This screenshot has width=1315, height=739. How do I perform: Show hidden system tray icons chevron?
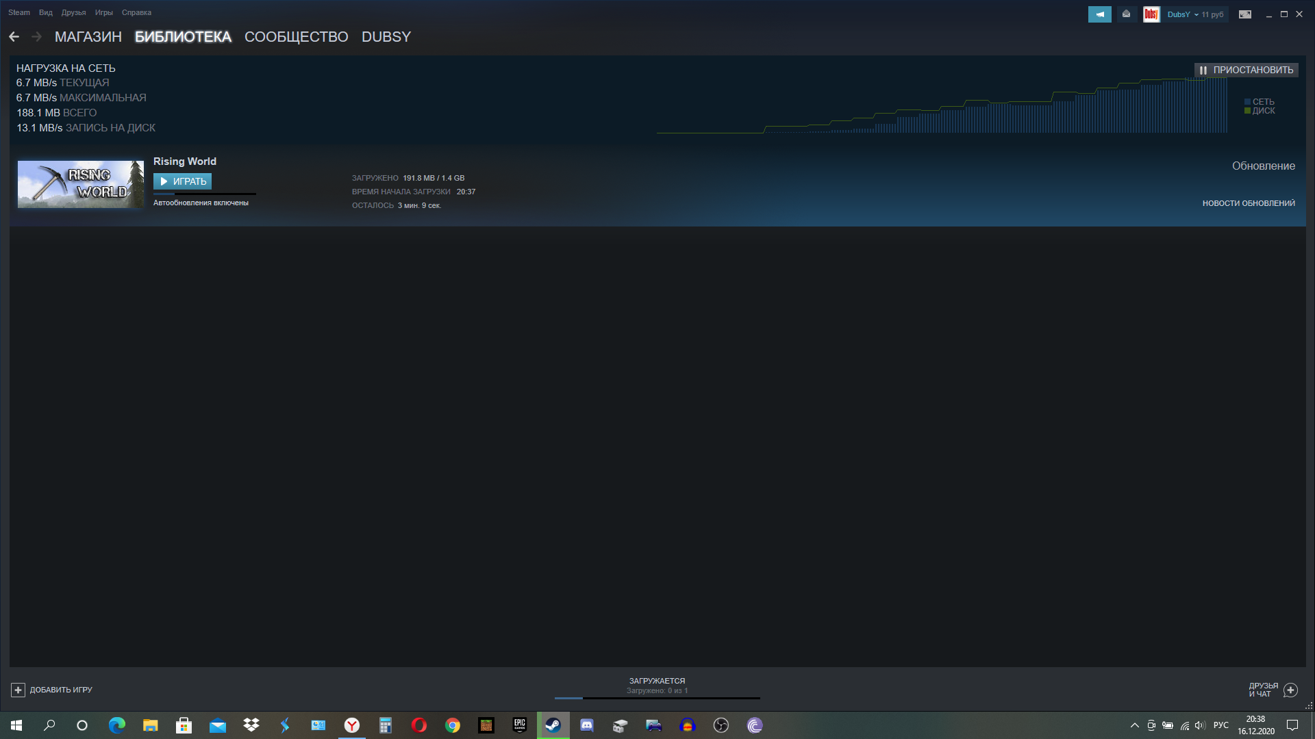[1134, 725]
